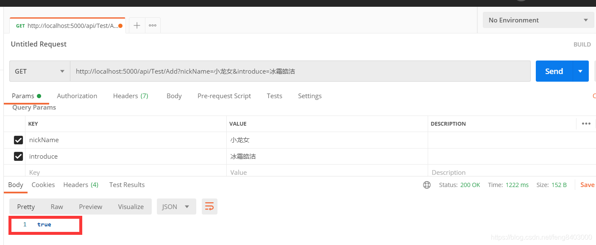Click the request URL input field
596x245 pixels.
click(297, 71)
